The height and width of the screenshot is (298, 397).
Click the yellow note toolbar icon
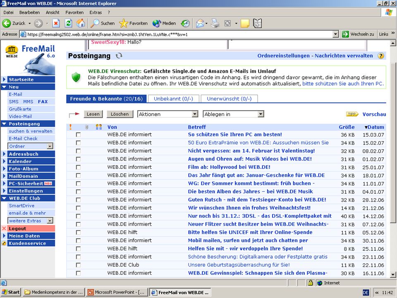click(x=245, y=23)
